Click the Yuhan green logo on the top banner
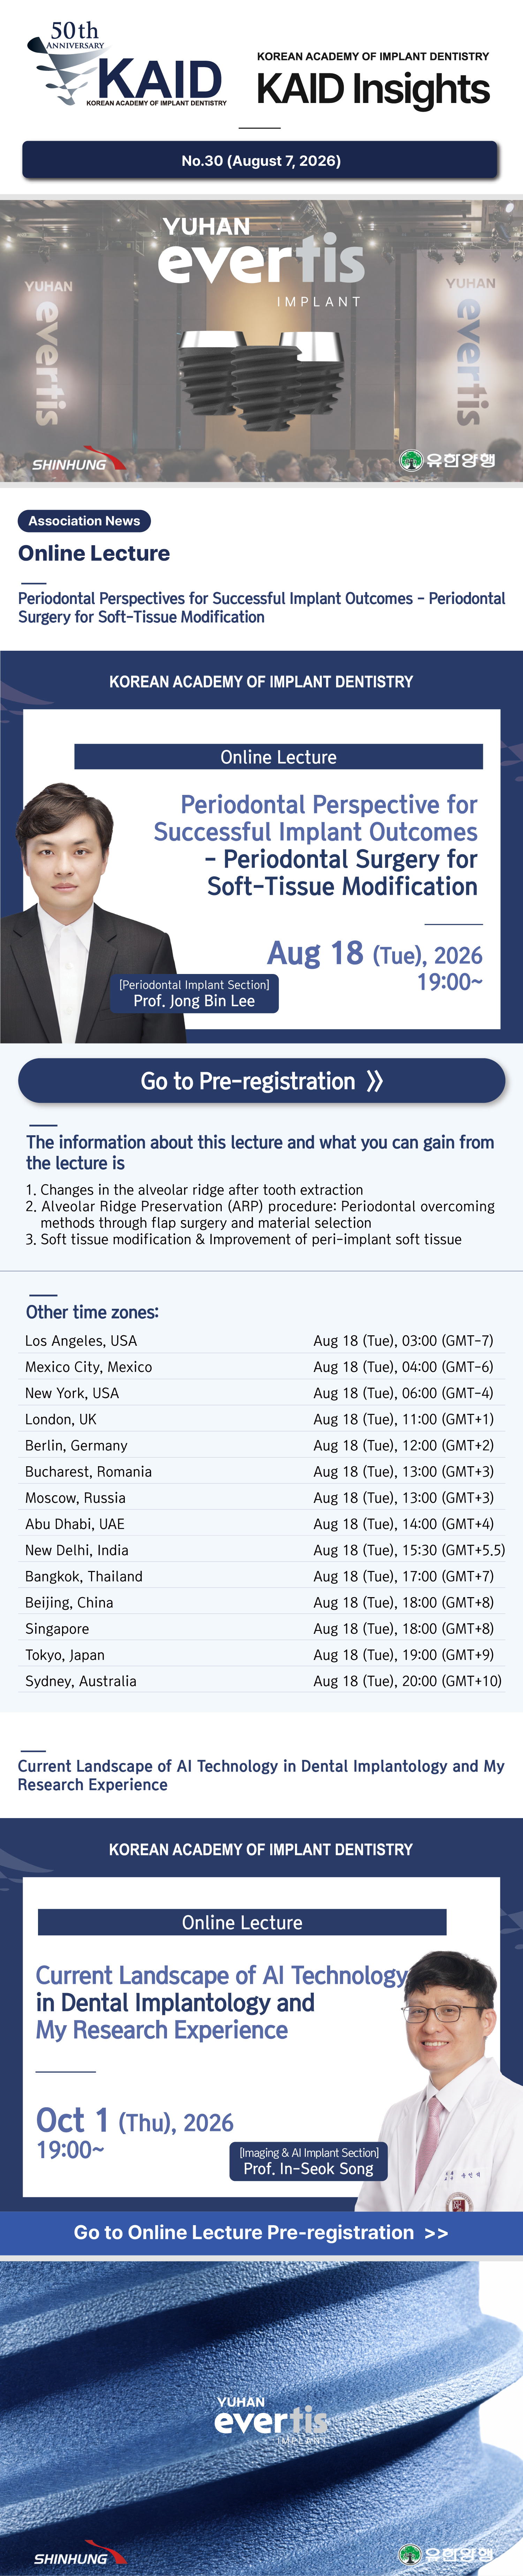 tap(447, 460)
